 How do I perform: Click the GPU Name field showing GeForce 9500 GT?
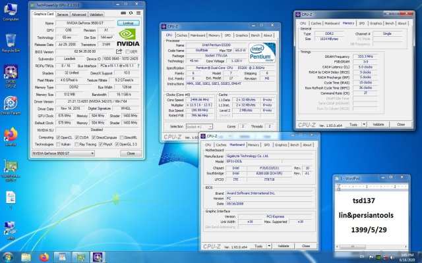pos(86,22)
